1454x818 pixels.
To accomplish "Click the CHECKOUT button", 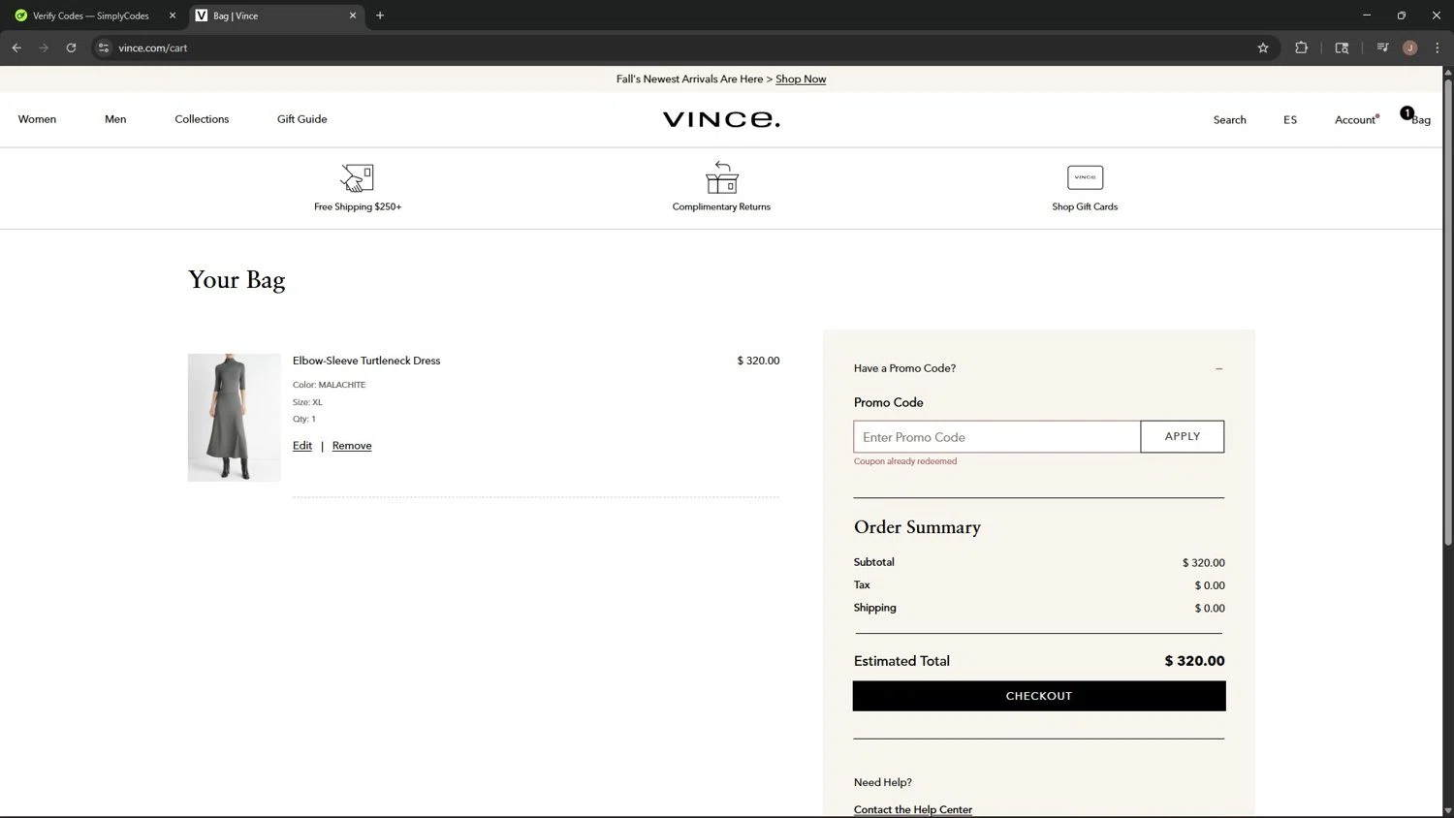I will click(x=1039, y=696).
